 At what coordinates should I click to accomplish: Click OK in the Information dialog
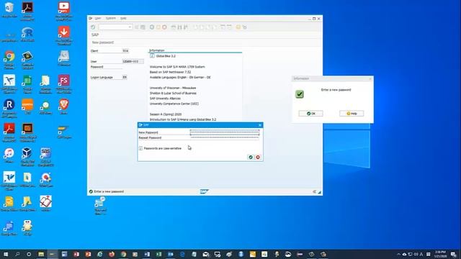click(x=310, y=114)
